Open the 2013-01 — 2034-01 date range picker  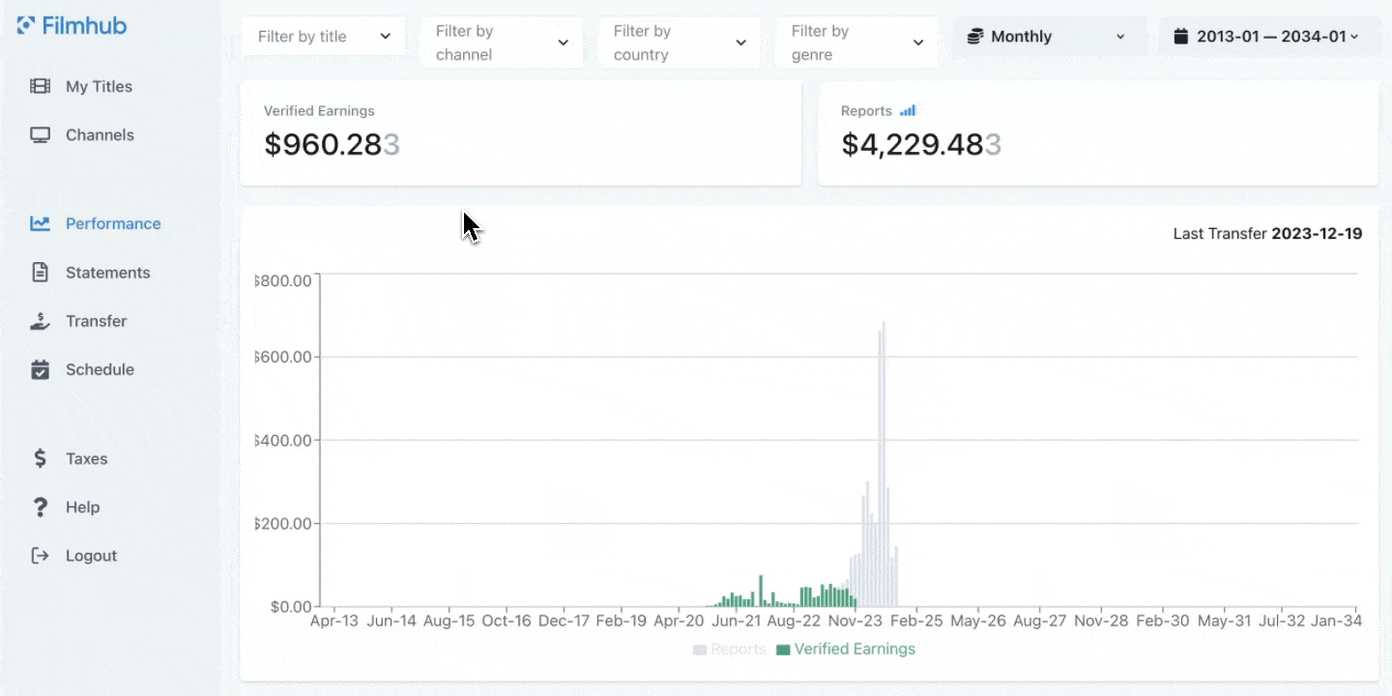pyautogui.click(x=1266, y=37)
